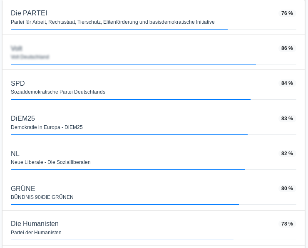The image size is (308, 248).
Task: Select the Neue Liberale - Die Sozialliberalen subtitle
Action: point(51,162)
